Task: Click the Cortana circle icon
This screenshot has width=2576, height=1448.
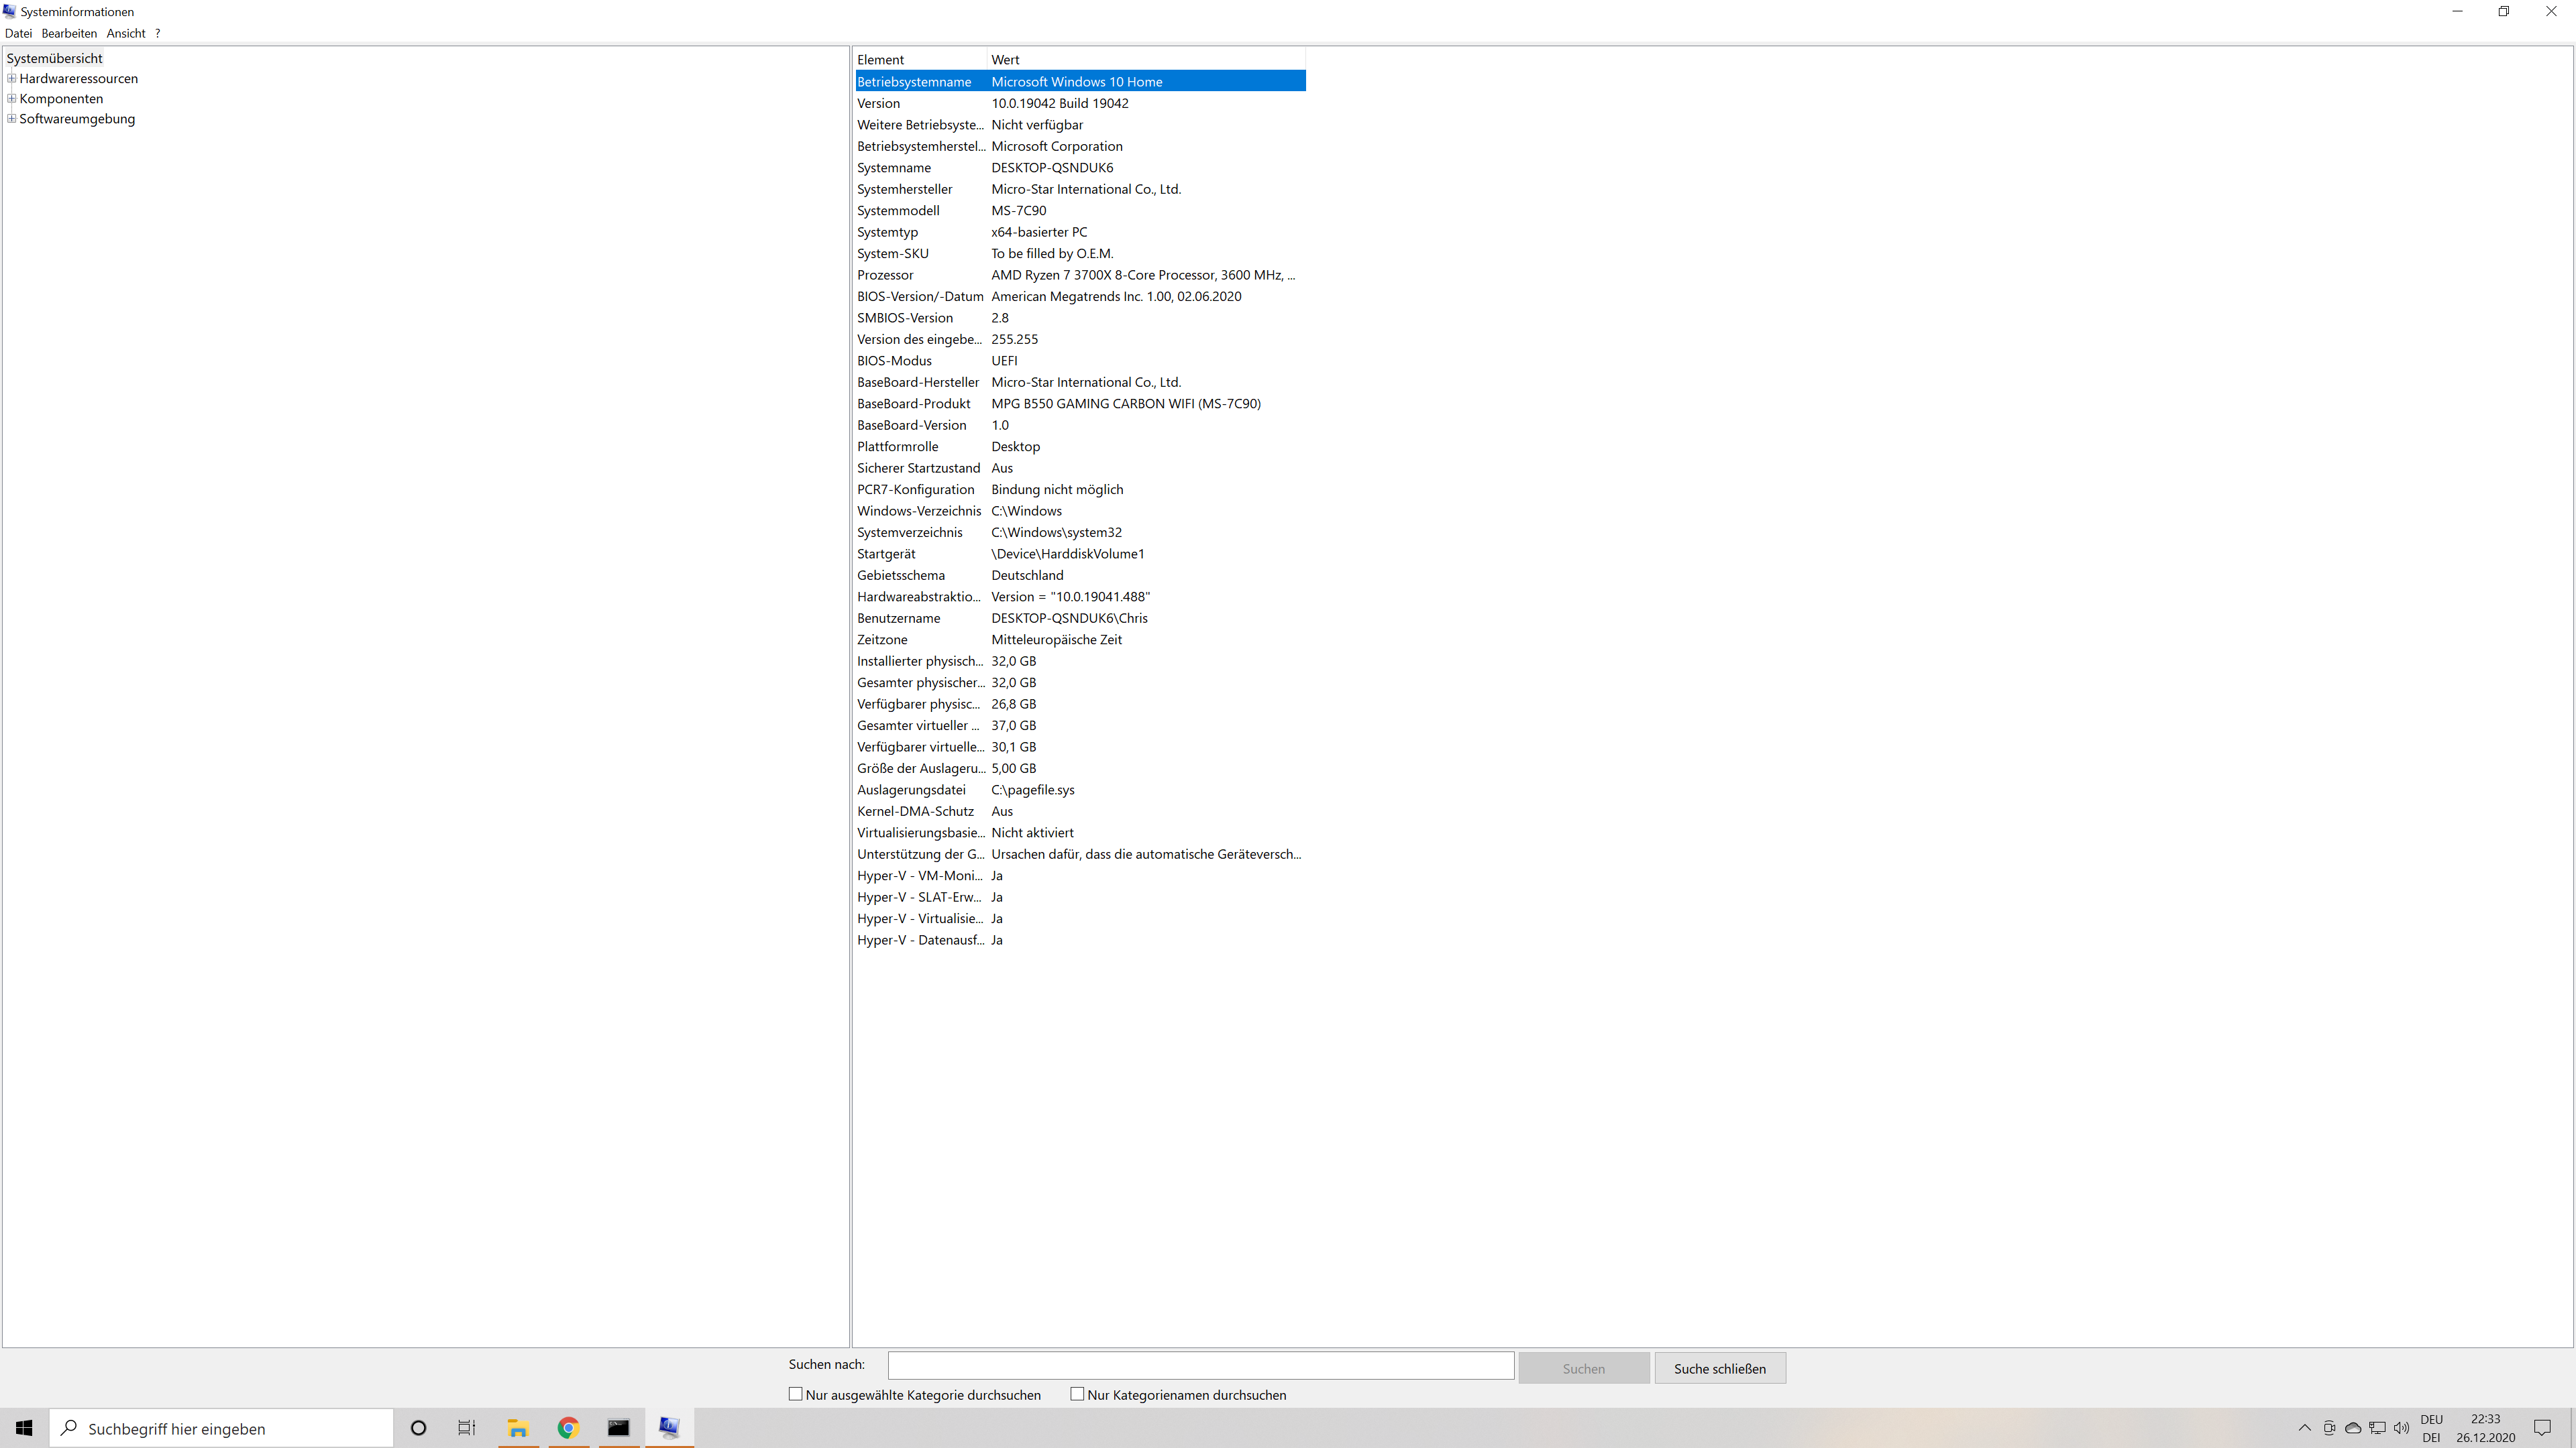Action: click(x=419, y=1428)
